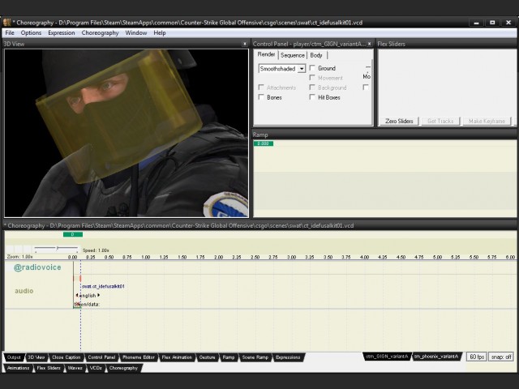Click the Get Tracks button
This screenshot has width=519, height=389.
pos(440,121)
